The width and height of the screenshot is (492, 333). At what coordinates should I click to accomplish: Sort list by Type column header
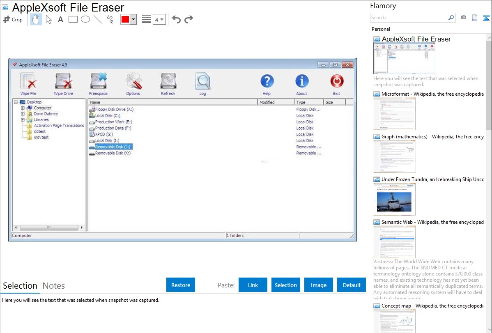(x=309, y=102)
